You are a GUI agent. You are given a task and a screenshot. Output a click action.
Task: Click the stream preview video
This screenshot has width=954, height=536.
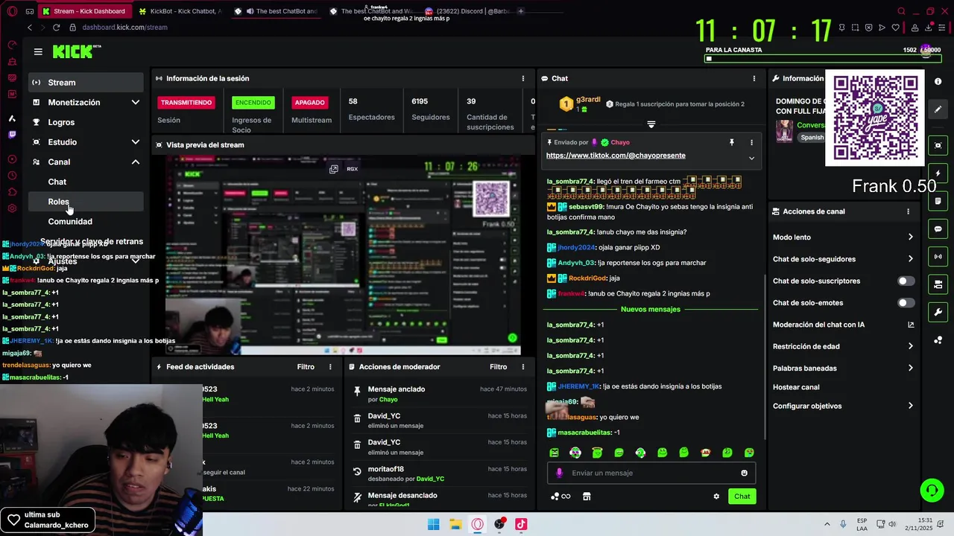(343, 255)
